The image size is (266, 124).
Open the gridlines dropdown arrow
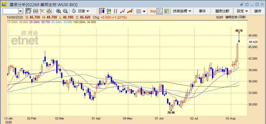coord(144,11)
